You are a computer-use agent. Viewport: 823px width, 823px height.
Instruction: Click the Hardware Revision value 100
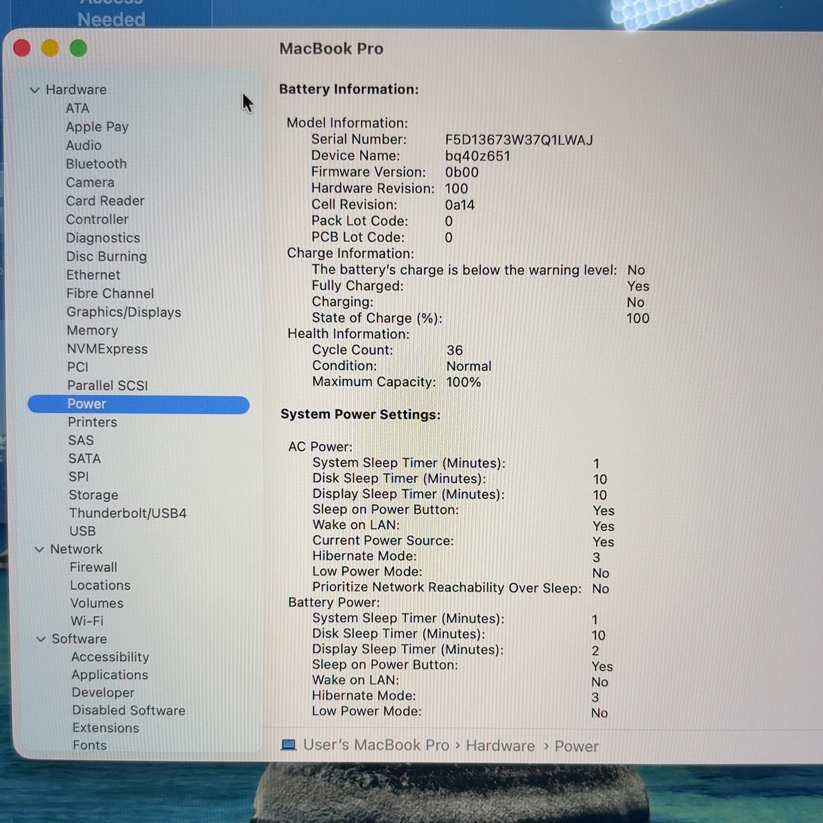pos(457,189)
